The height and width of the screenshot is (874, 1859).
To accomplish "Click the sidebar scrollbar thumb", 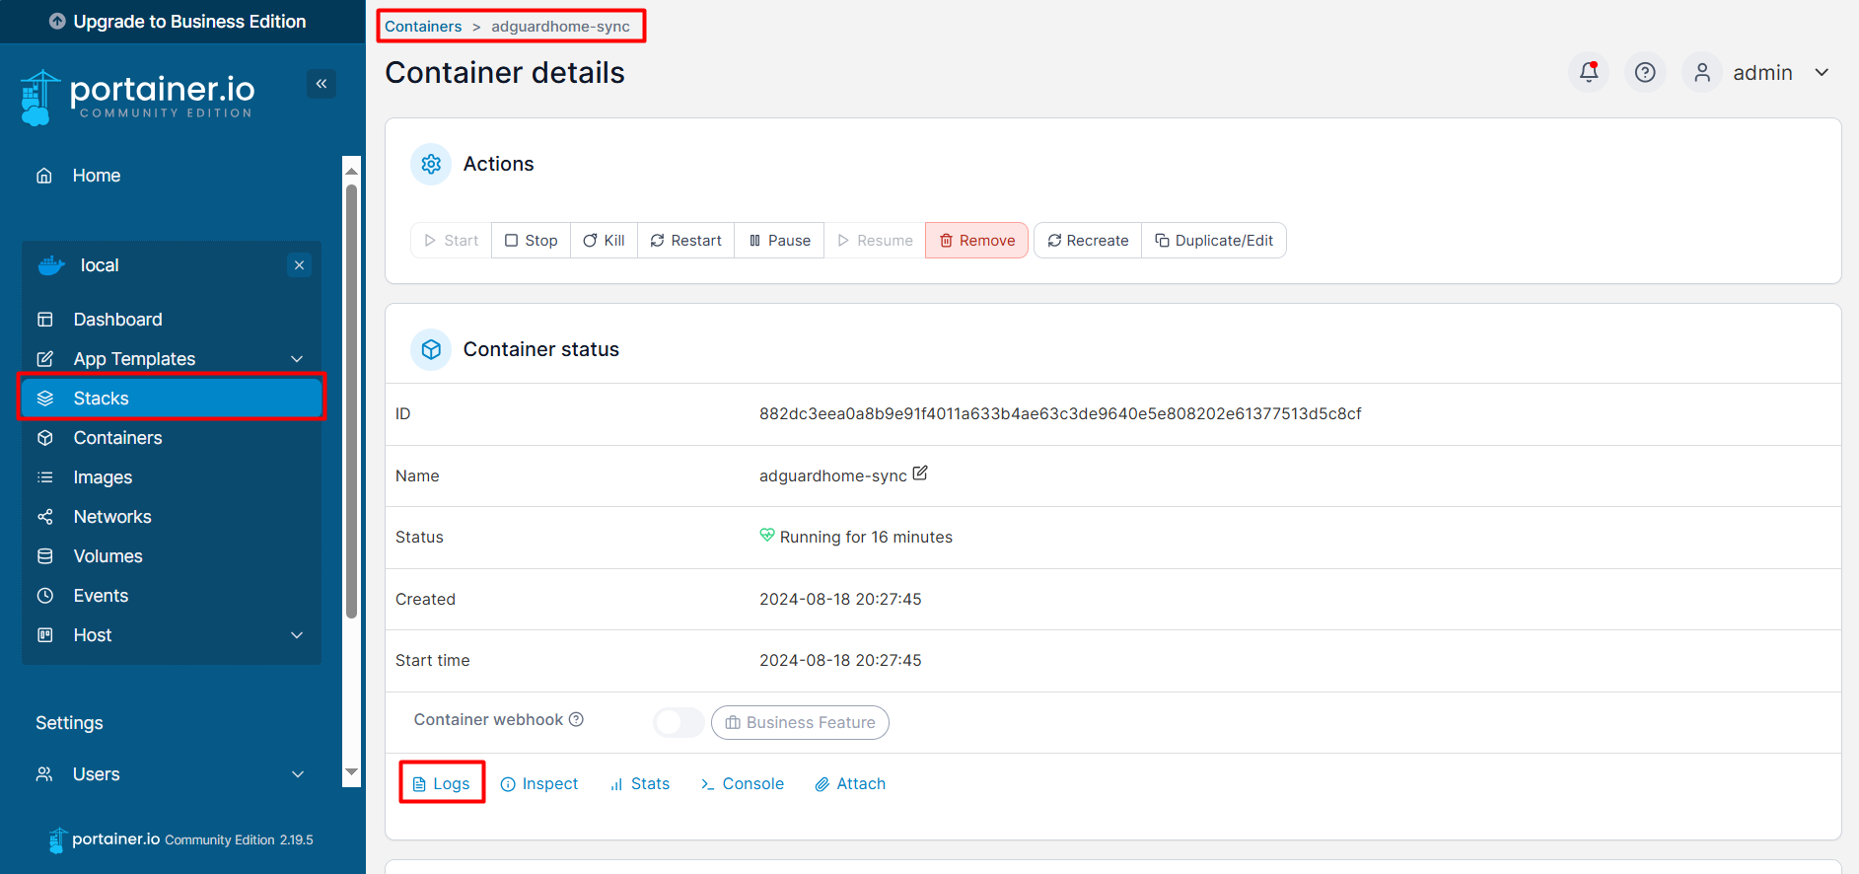I will click(351, 401).
